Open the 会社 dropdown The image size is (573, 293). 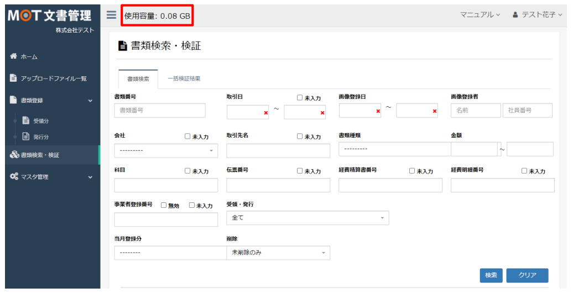[x=166, y=150]
